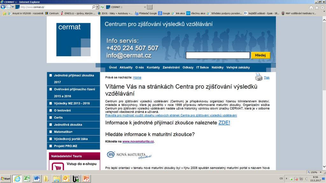Open Zaměstnání menu item
326x183 pixels.
171,67
